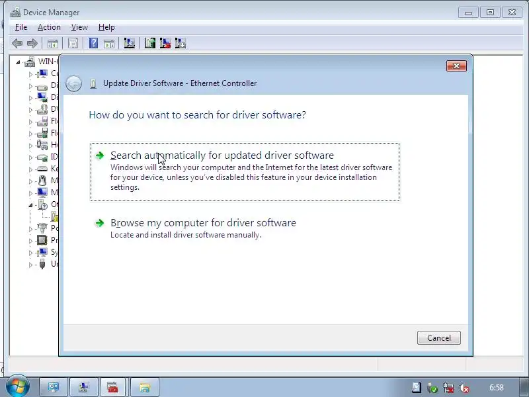The width and height of the screenshot is (529, 397).
Task: Select the WIN- root computer node icon
Action: pyautogui.click(x=30, y=62)
